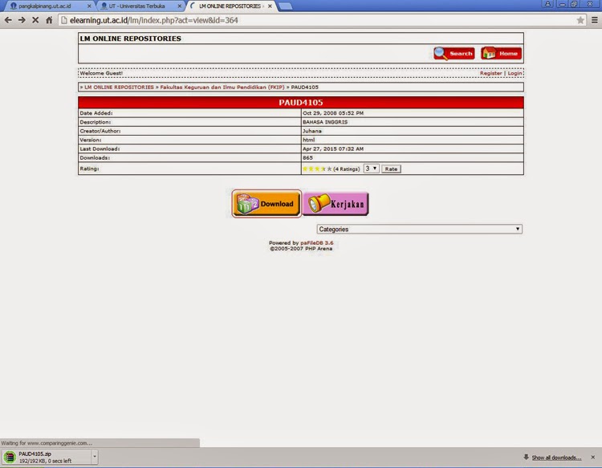
Task: Open the LM ONLINE REPOSITORIES breadcrumb link
Action: tap(119, 87)
